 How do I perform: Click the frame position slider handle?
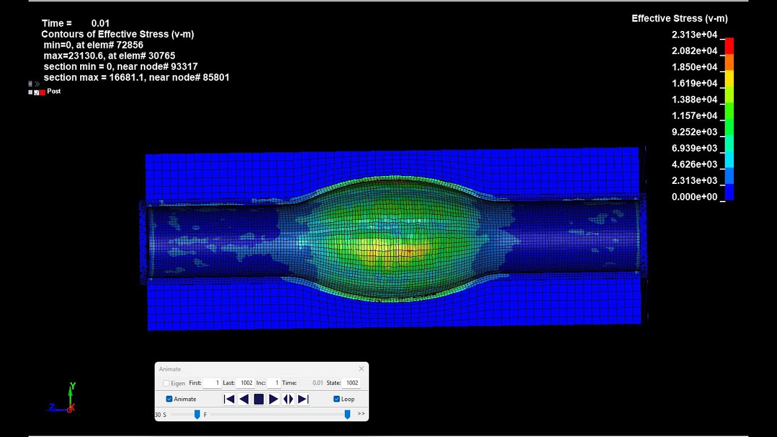click(347, 414)
